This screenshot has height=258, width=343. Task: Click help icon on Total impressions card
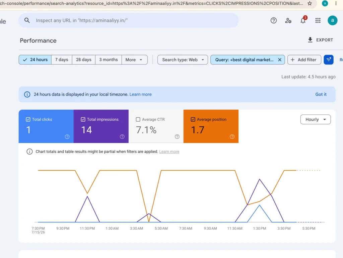click(122, 137)
